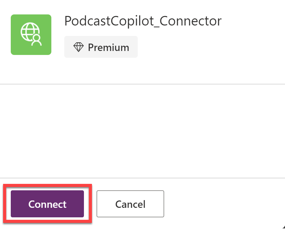Viewport: 285px width, 229px height.
Task: Click the Premium diamond icon
Action: point(78,47)
